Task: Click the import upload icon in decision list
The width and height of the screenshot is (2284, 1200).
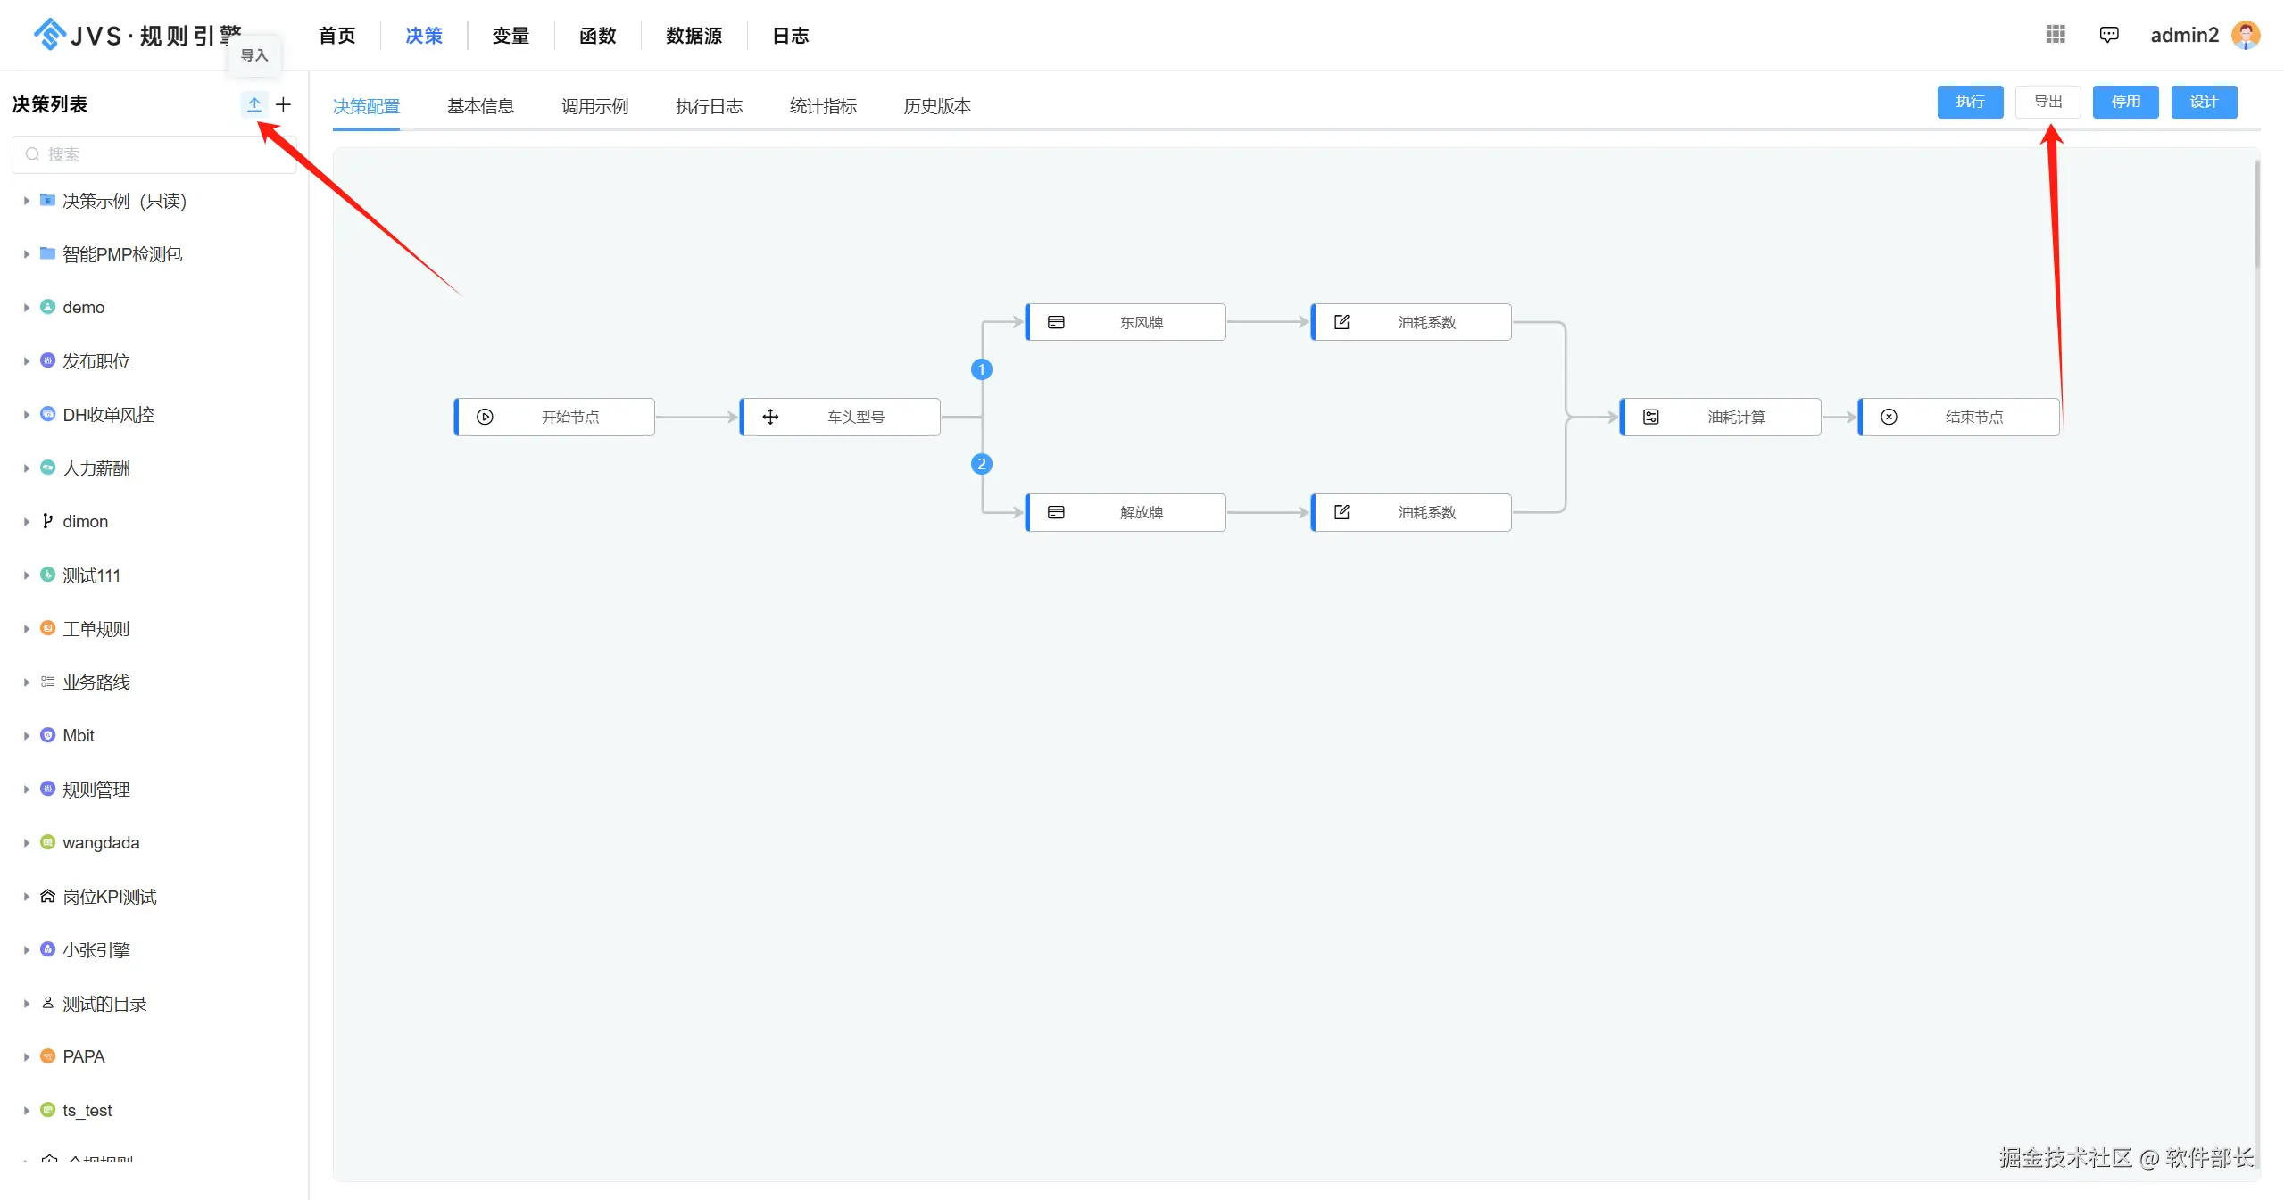Action: coord(254,104)
